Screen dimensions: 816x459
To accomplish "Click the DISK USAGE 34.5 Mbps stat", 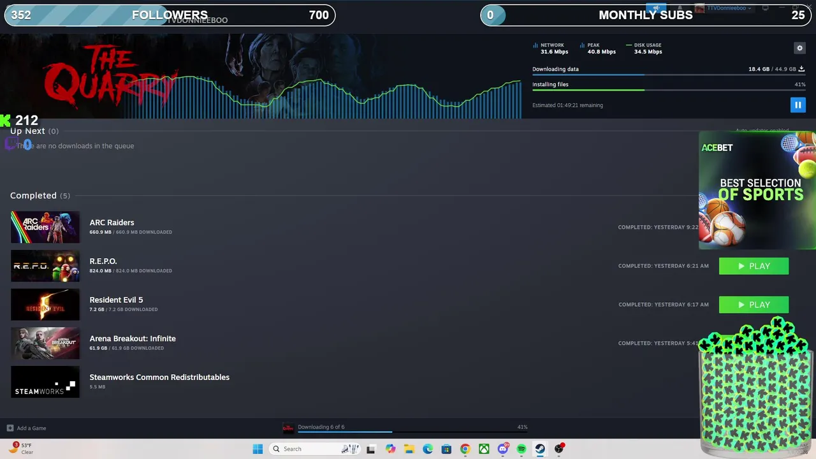I will pos(645,48).
